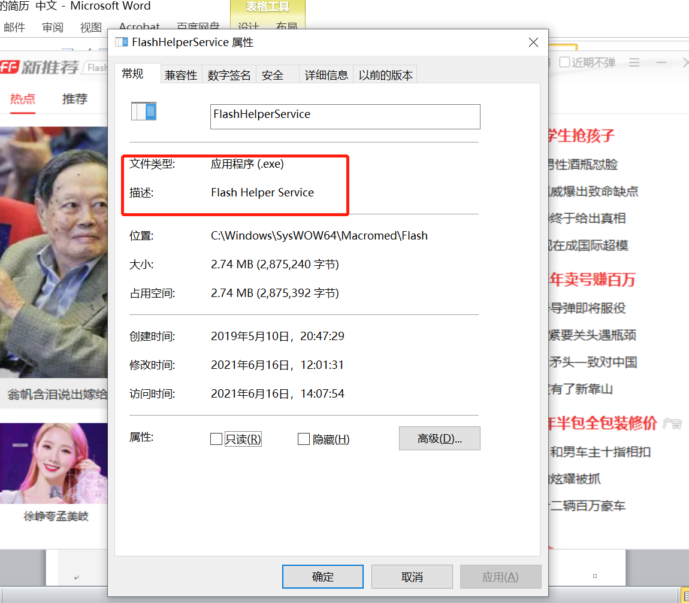Switch to the 推荐 feed tab

pyautogui.click(x=74, y=99)
